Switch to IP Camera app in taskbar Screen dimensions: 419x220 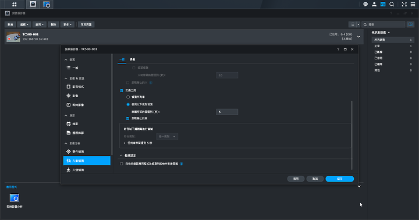[x=33, y=4]
